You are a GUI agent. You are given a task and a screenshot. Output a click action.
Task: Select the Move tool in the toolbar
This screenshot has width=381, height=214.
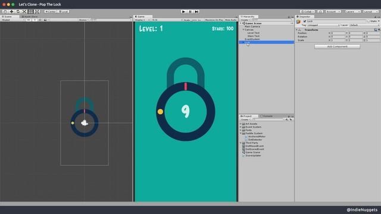tap(11, 12)
